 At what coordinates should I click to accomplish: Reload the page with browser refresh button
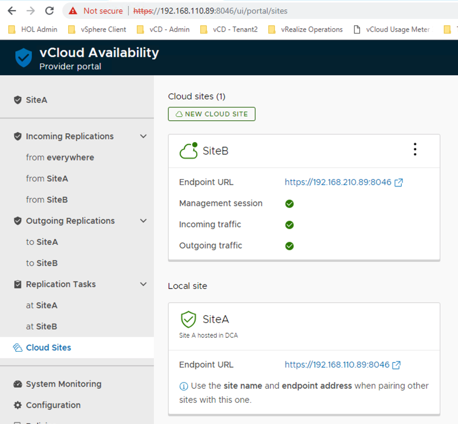49,11
